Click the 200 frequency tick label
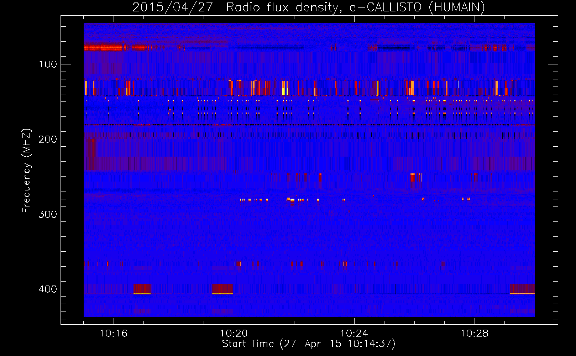 point(48,139)
